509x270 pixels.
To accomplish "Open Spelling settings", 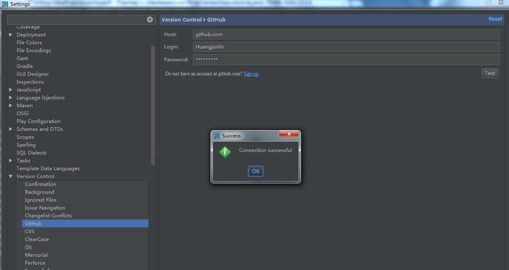I will pyautogui.click(x=26, y=145).
